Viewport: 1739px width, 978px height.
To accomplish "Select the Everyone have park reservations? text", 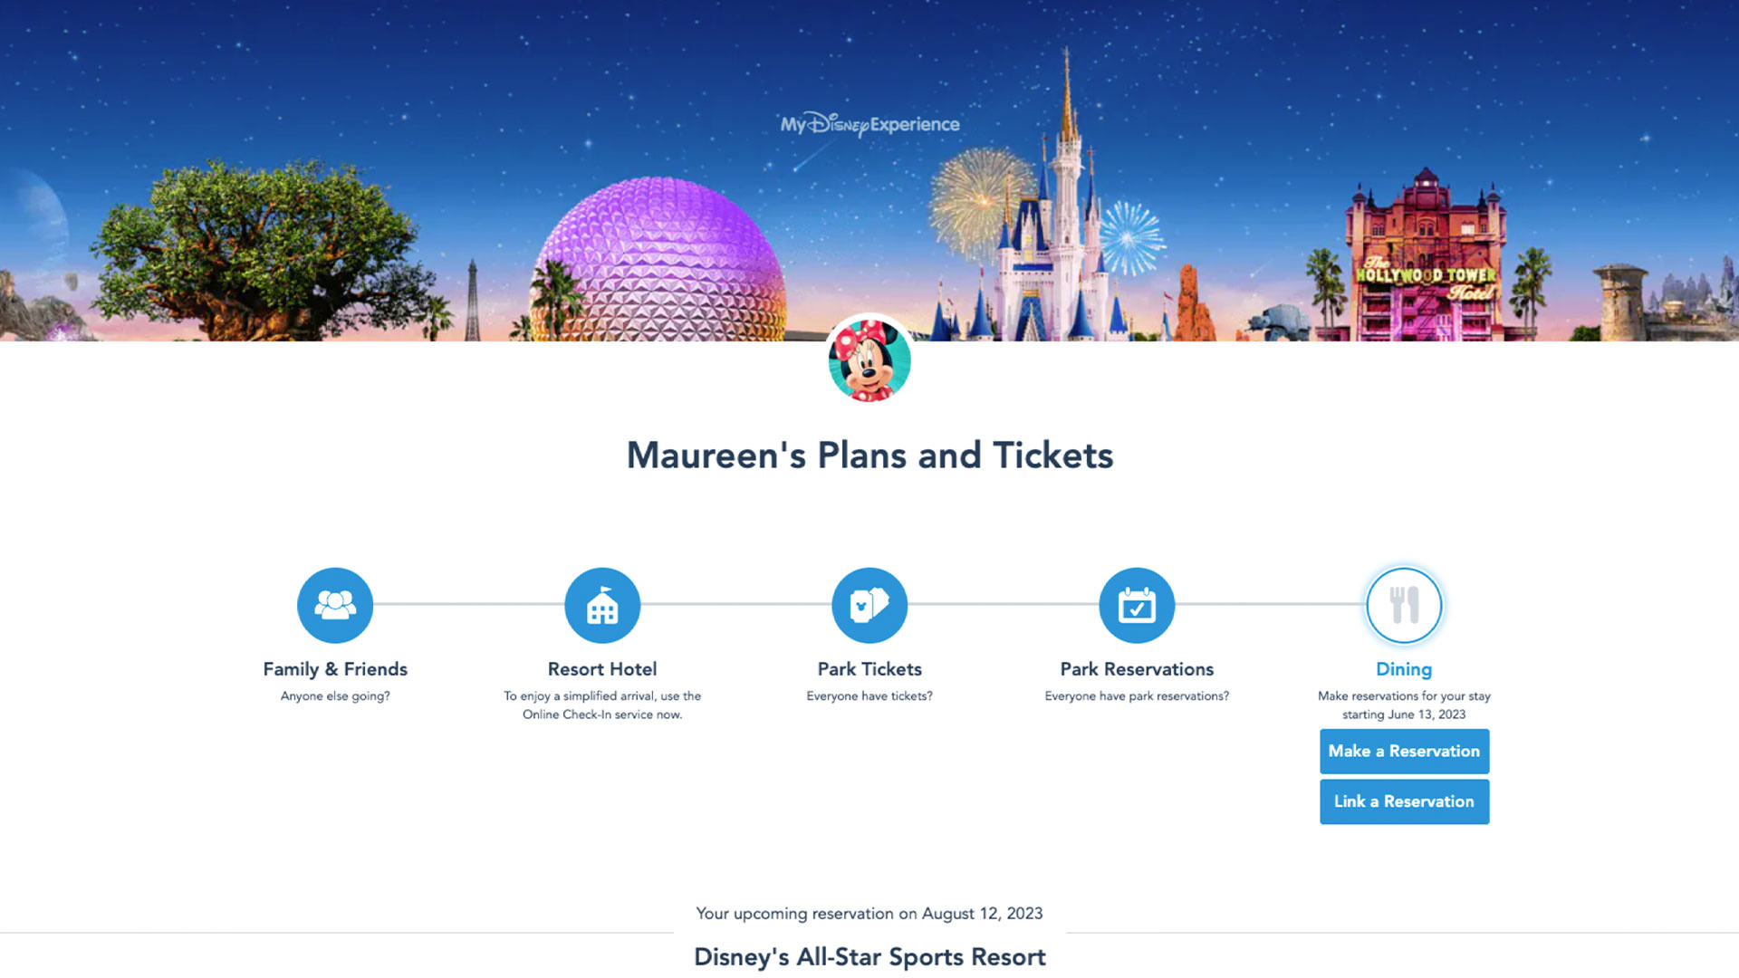I will coord(1137,696).
